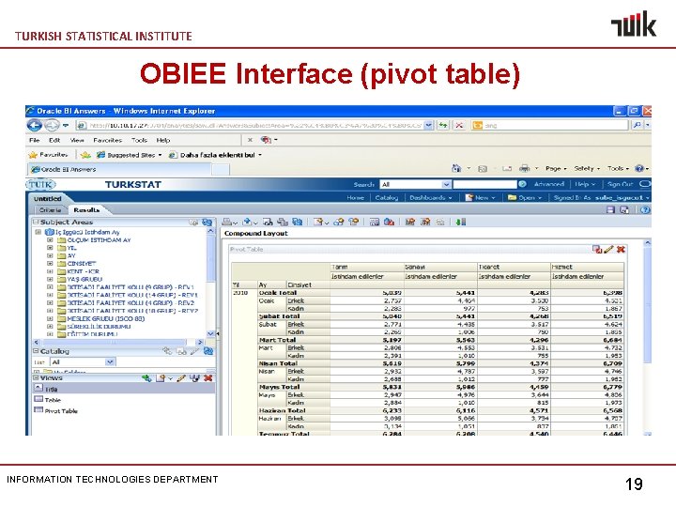Image resolution: width=676 pixels, height=507 pixels.
Task: Click the new view icon in Views pane
Action: coord(161,378)
